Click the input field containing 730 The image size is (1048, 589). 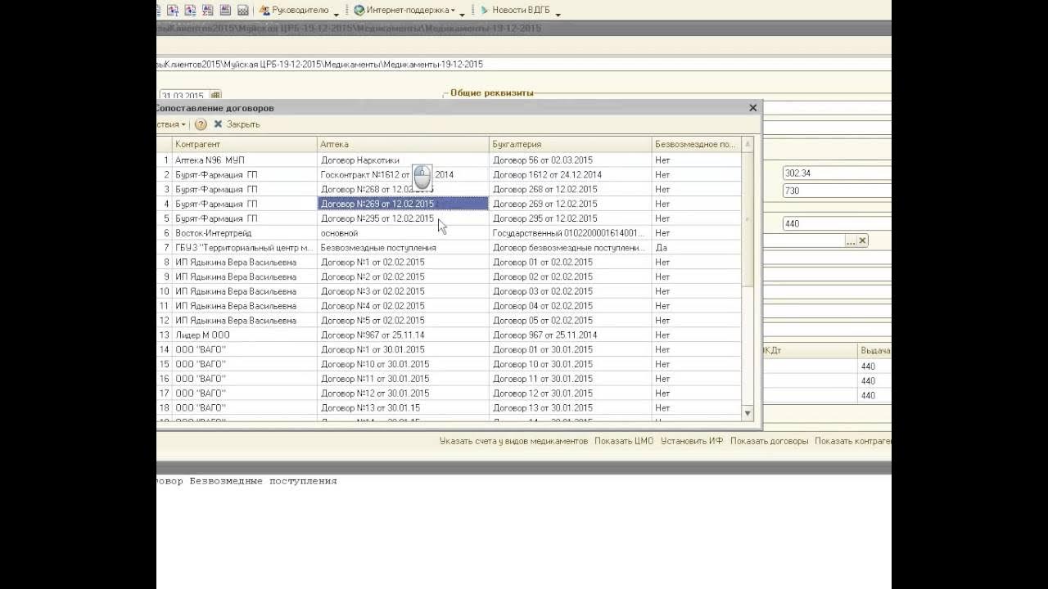point(837,191)
